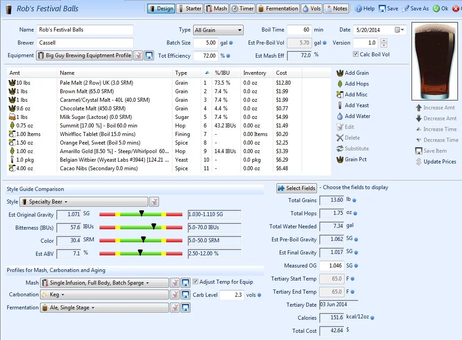Open Single Infusion mash profile dropdown

(104, 283)
